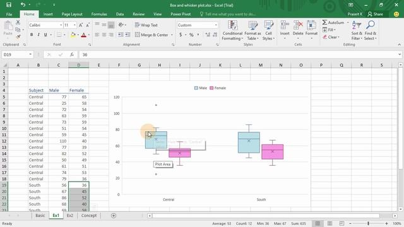Apply accounting dollar format
The height and width of the screenshot is (227, 404).
[181, 35]
